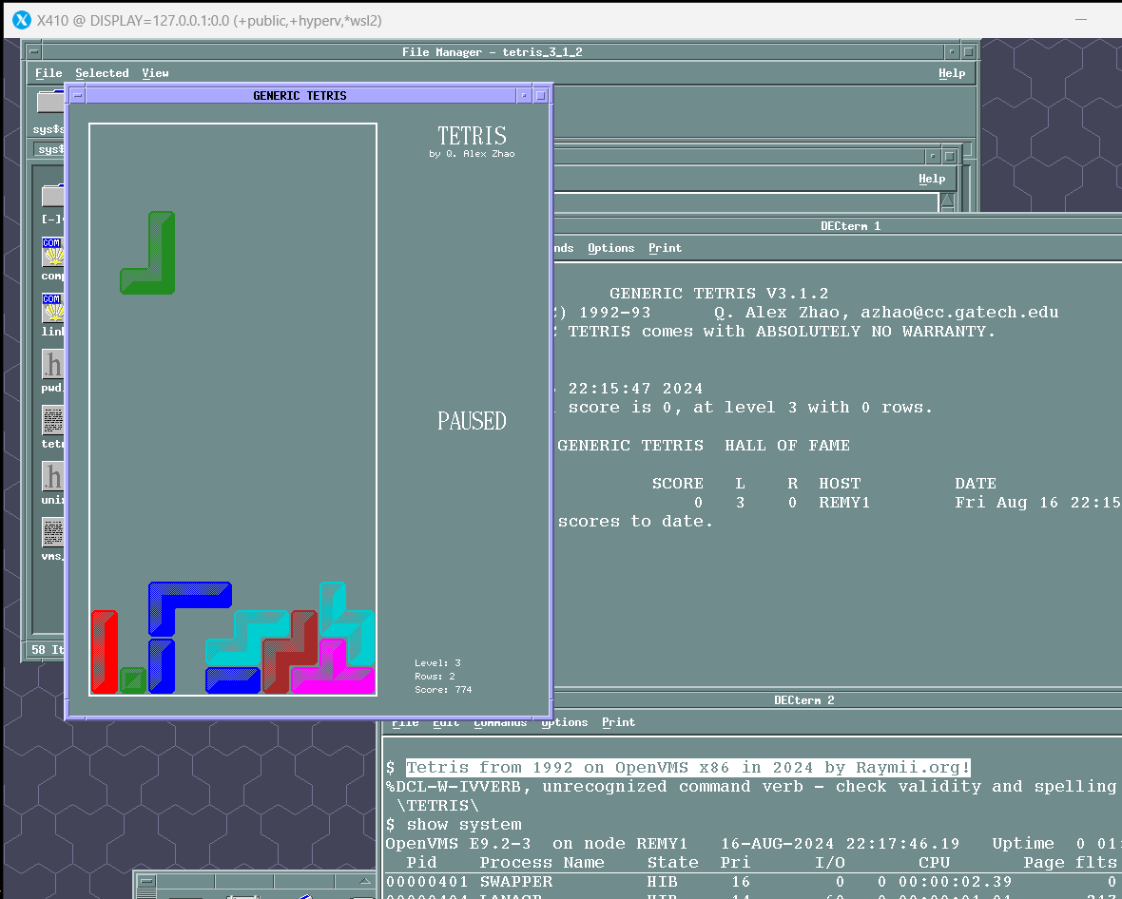Open the Print menu in DECterm 2
Viewport: 1122px width, 899px height.
coord(618,721)
